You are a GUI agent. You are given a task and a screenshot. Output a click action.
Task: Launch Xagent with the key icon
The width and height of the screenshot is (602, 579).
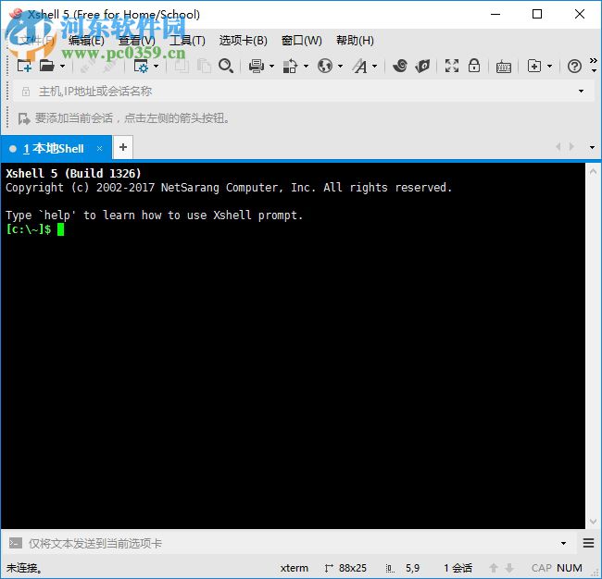coord(422,66)
